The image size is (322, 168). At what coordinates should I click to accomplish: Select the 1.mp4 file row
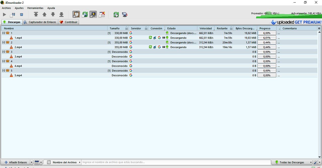point(159,38)
